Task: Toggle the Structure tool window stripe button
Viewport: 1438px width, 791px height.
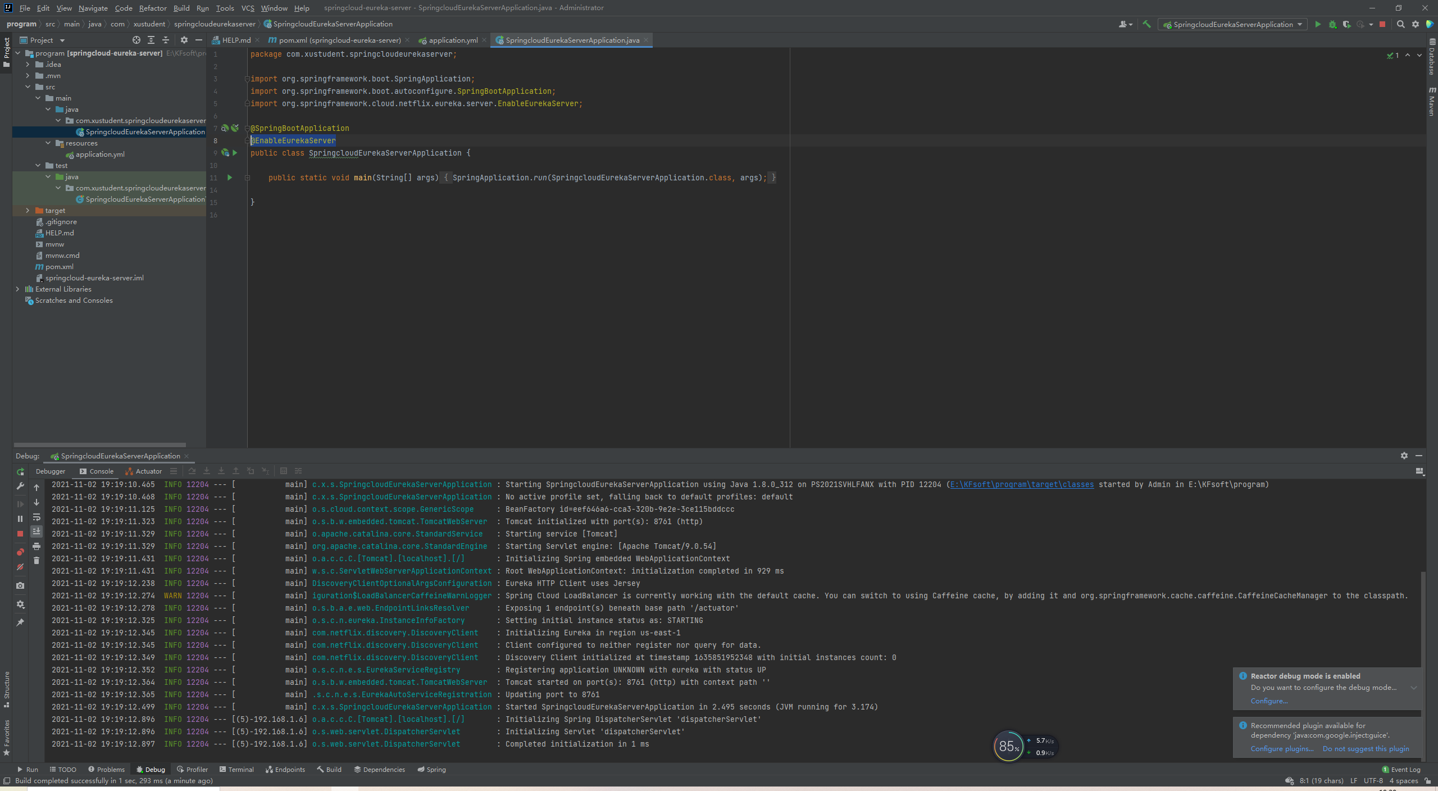Action: click(x=6, y=689)
